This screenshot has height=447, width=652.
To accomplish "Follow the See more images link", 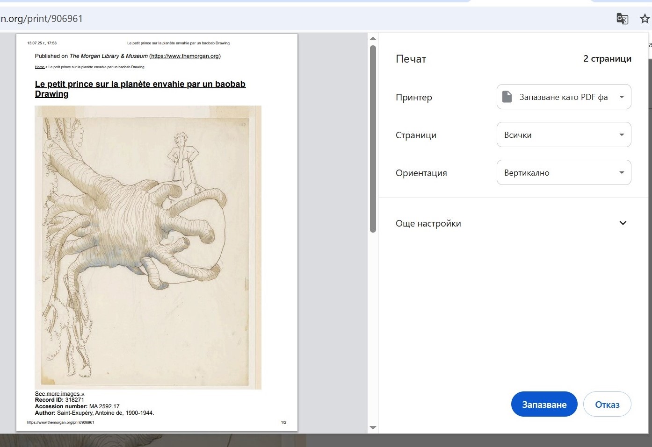I will click(59, 393).
